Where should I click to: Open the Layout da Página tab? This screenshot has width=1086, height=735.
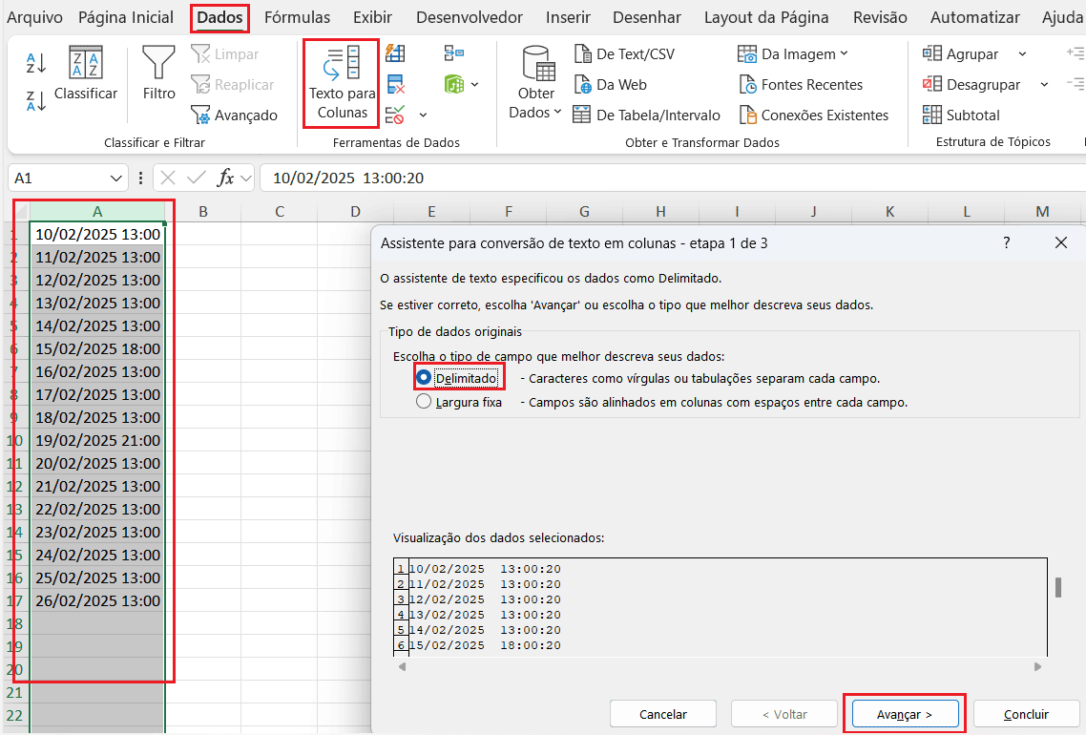click(766, 17)
